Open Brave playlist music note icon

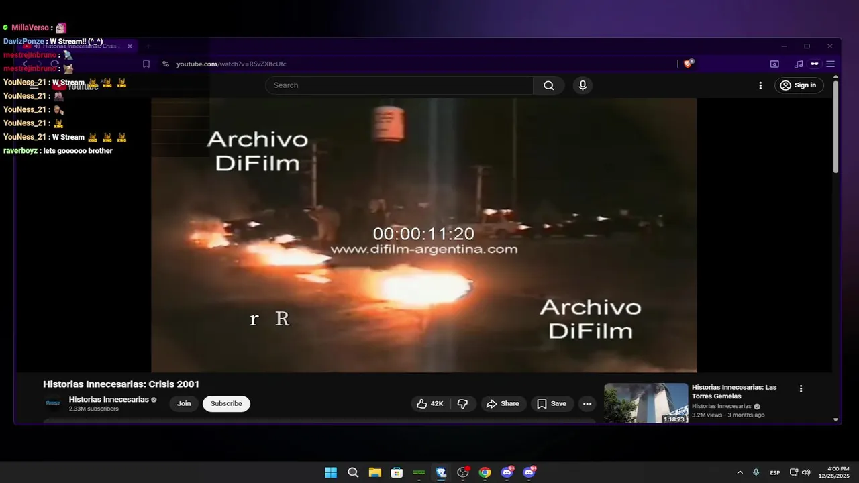[x=798, y=64]
